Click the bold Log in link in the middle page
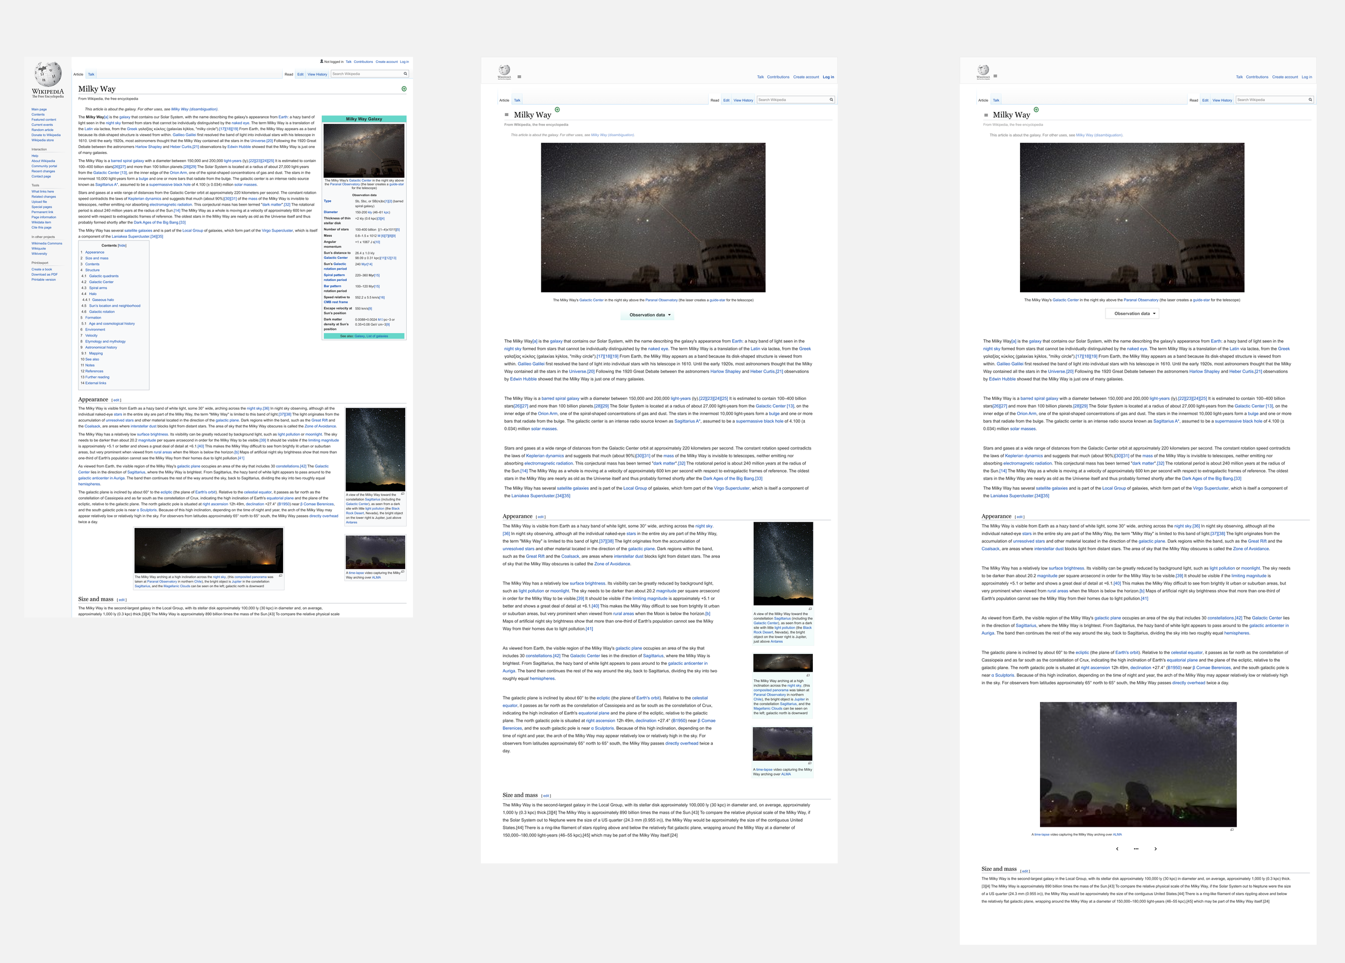 (828, 77)
